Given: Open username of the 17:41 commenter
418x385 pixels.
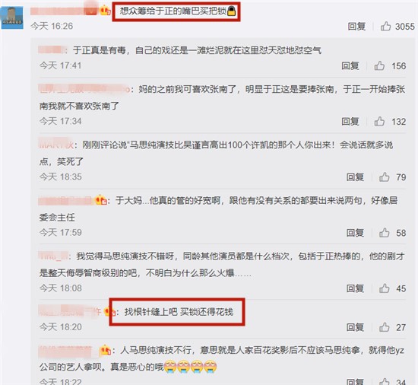Looking at the screenshot, I should 52,50.
